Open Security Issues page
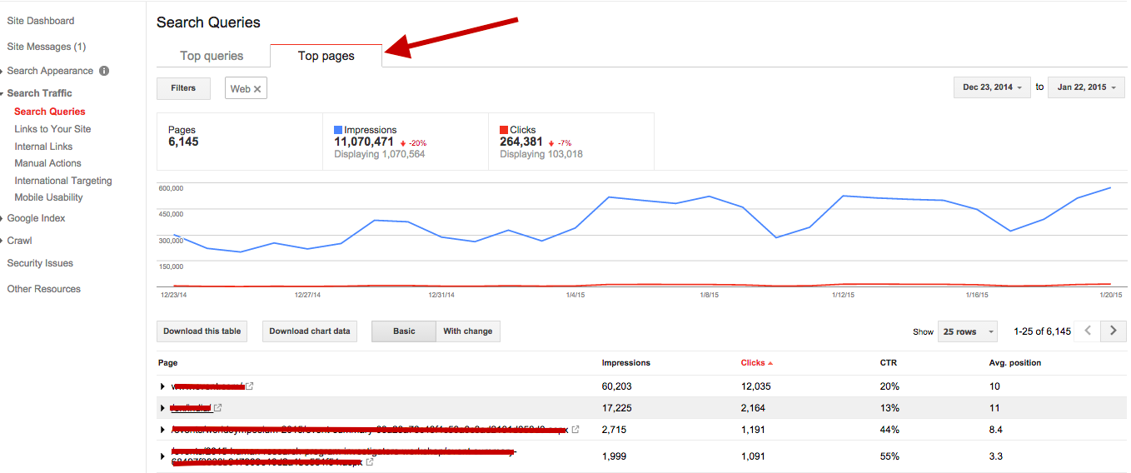Image resolution: width=1131 pixels, height=473 pixels. [x=40, y=263]
